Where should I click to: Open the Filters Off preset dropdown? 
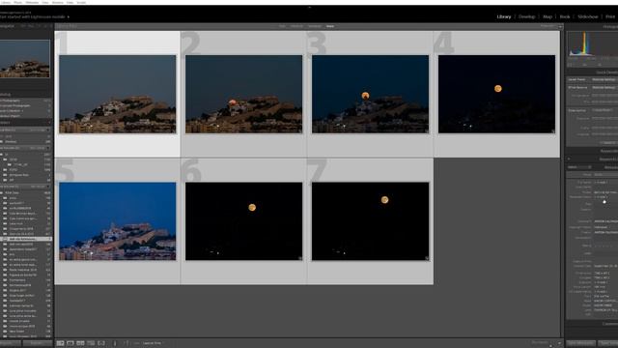click(x=548, y=26)
